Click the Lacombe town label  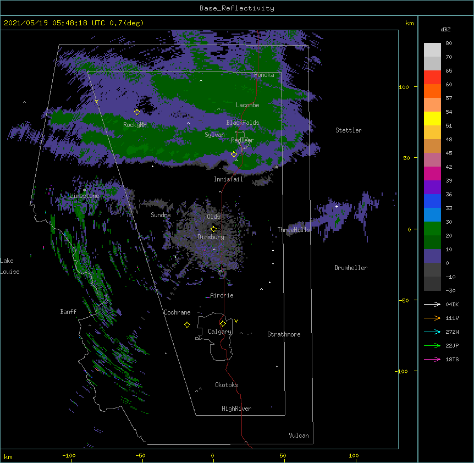click(247, 105)
